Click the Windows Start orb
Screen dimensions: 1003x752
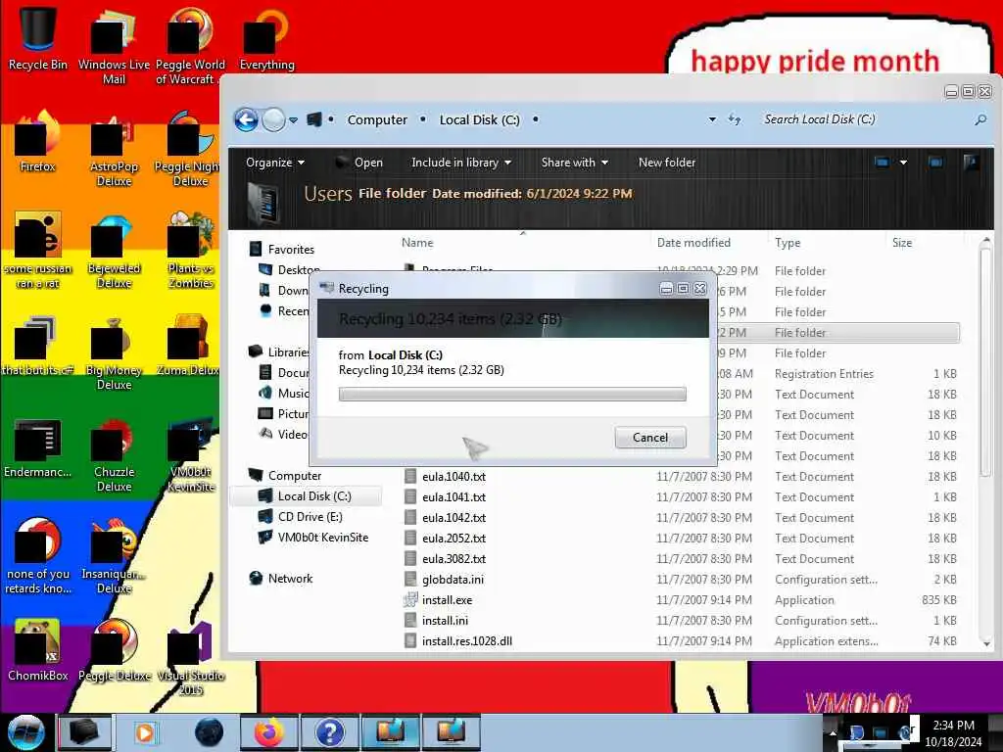click(25, 732)
